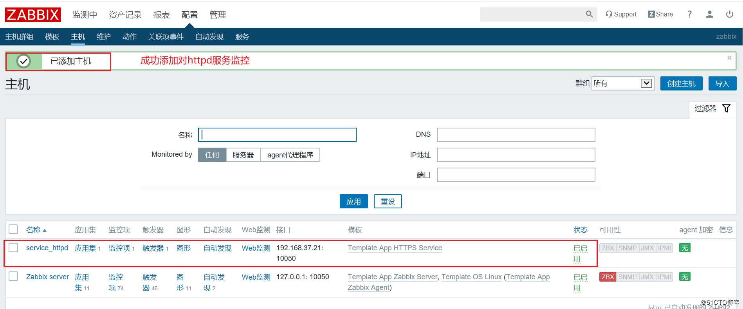Image resolution: width=743 pixels, height=309 pixels.
Task: Open the user profile icon
Action: coord(709,14)
